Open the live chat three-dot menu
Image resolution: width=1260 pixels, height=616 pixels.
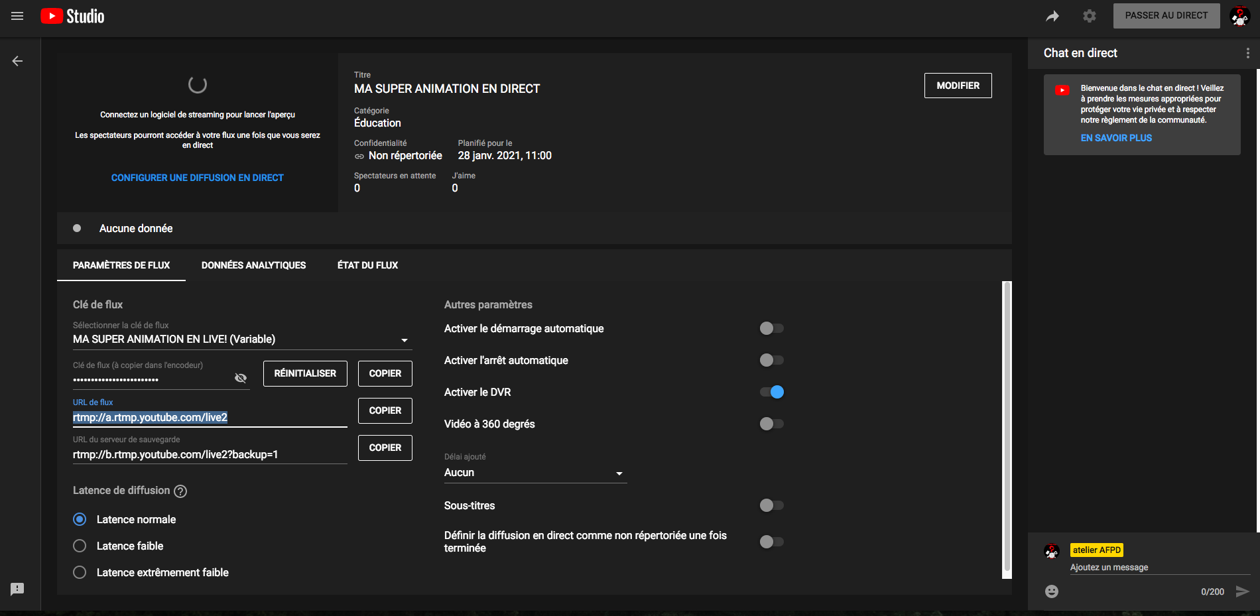pos(1247,53)
